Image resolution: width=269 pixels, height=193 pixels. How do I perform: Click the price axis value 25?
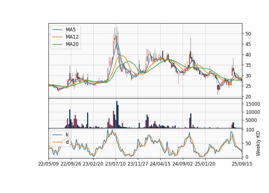248,86
